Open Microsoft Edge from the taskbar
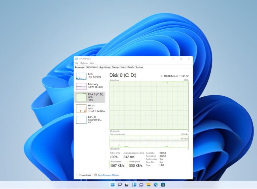The height and width of the screenshot is (189, 257). [156, 185]
